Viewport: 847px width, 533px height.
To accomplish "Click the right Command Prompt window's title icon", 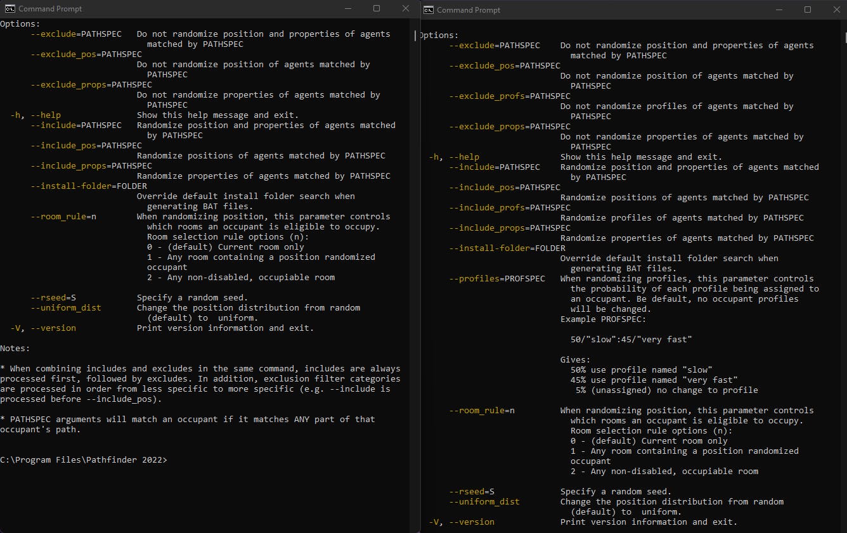I will 429,10.
